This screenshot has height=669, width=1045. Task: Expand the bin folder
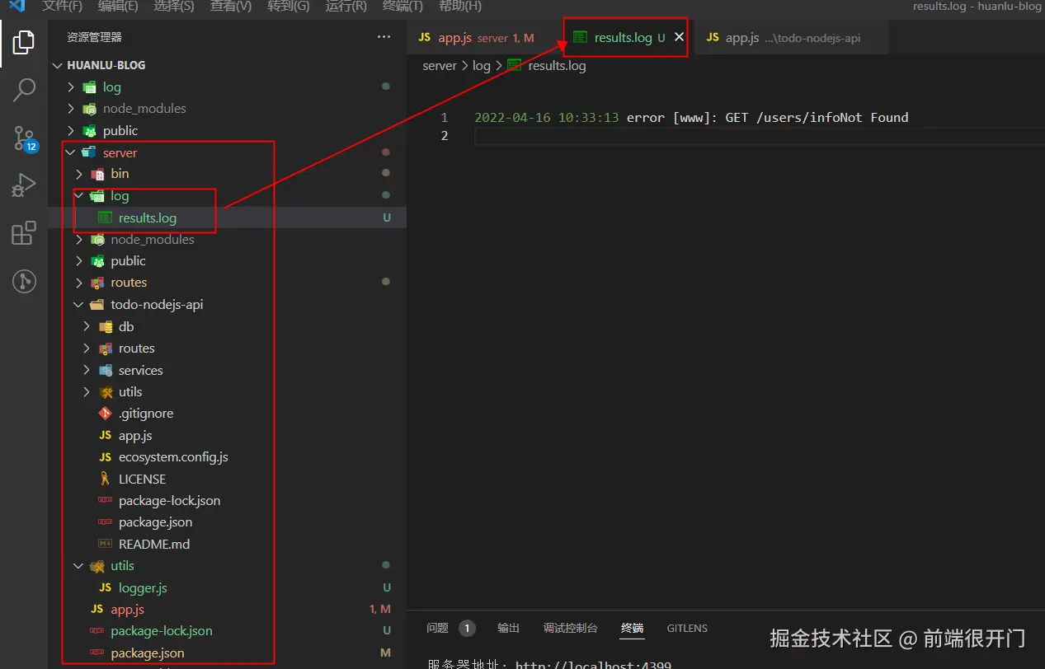(x=79, y=174)
